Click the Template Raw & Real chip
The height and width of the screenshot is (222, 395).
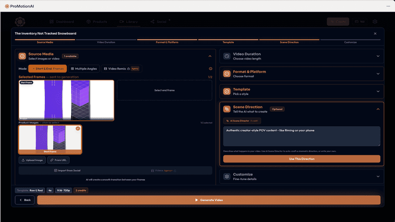click(30, 190)
